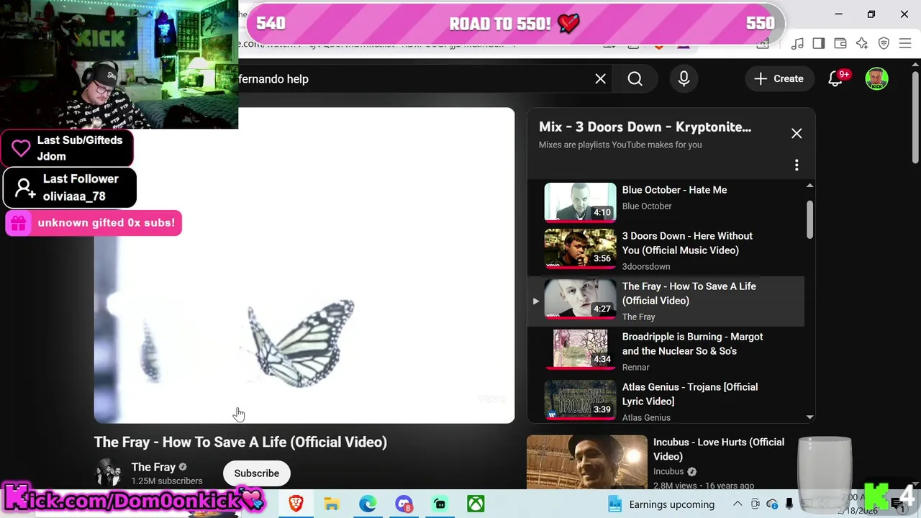The image size is (921, 518).
Task: Open the Earnings upcoming taskbar widget
Action: tap(661, 504)
